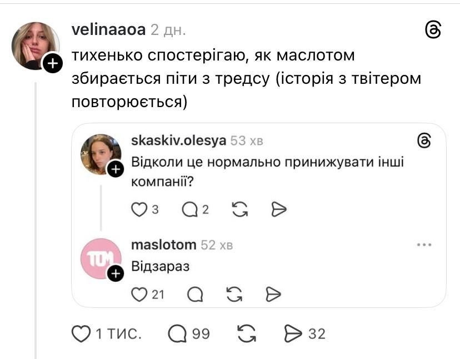Repost the velinaaoa thread
The height and width of the screenshot is (359, 460).
[246, 333]
